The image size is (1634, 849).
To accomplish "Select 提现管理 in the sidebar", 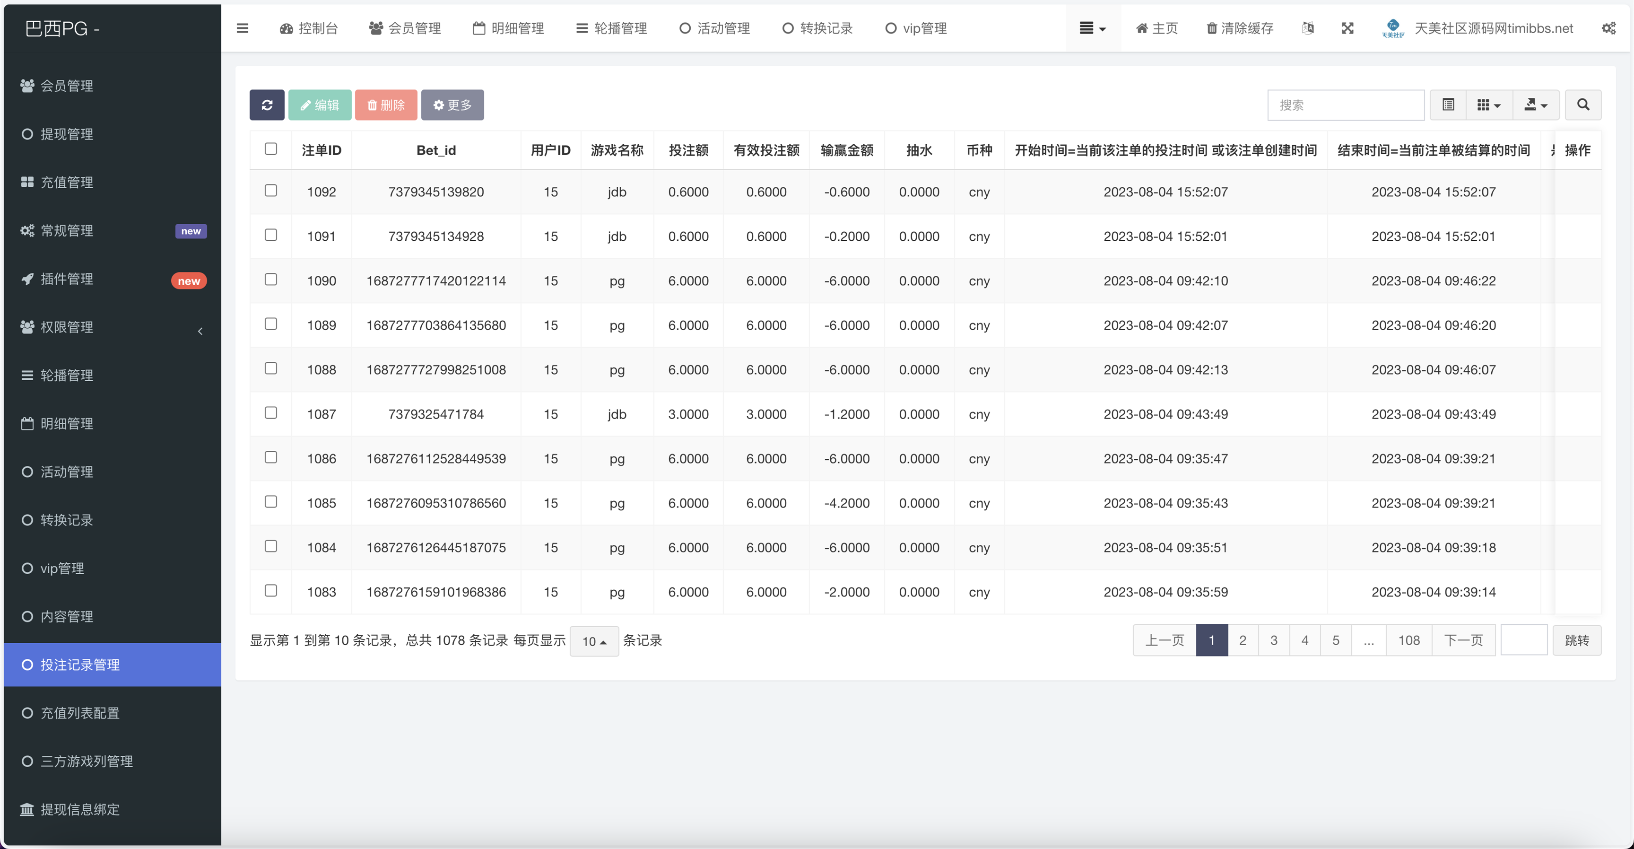I will [67, 134].
